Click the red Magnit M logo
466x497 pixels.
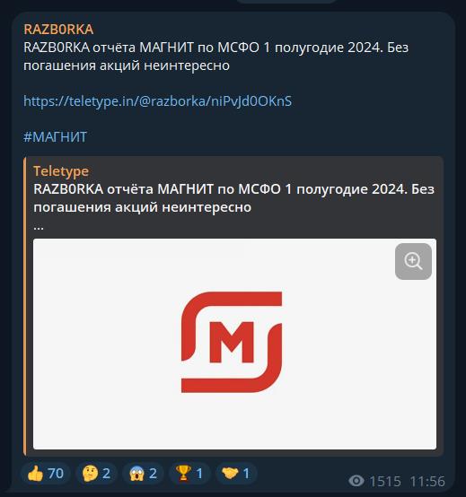pos(232,342)
